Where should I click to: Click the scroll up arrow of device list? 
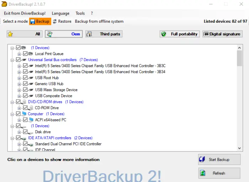click(239, 48)
